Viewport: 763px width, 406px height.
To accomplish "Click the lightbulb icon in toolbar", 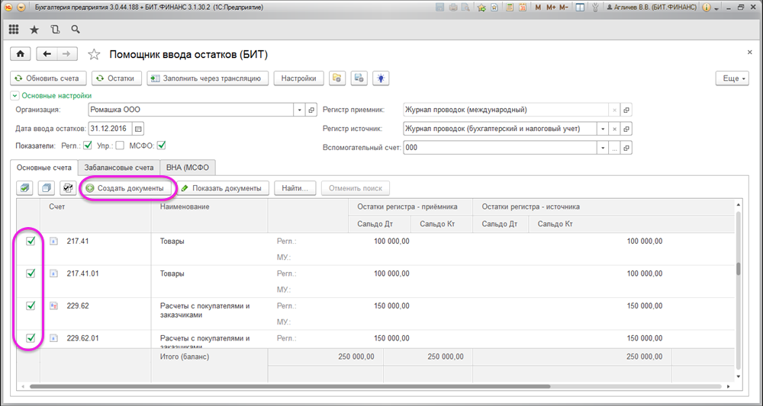I will coord(380,78).
